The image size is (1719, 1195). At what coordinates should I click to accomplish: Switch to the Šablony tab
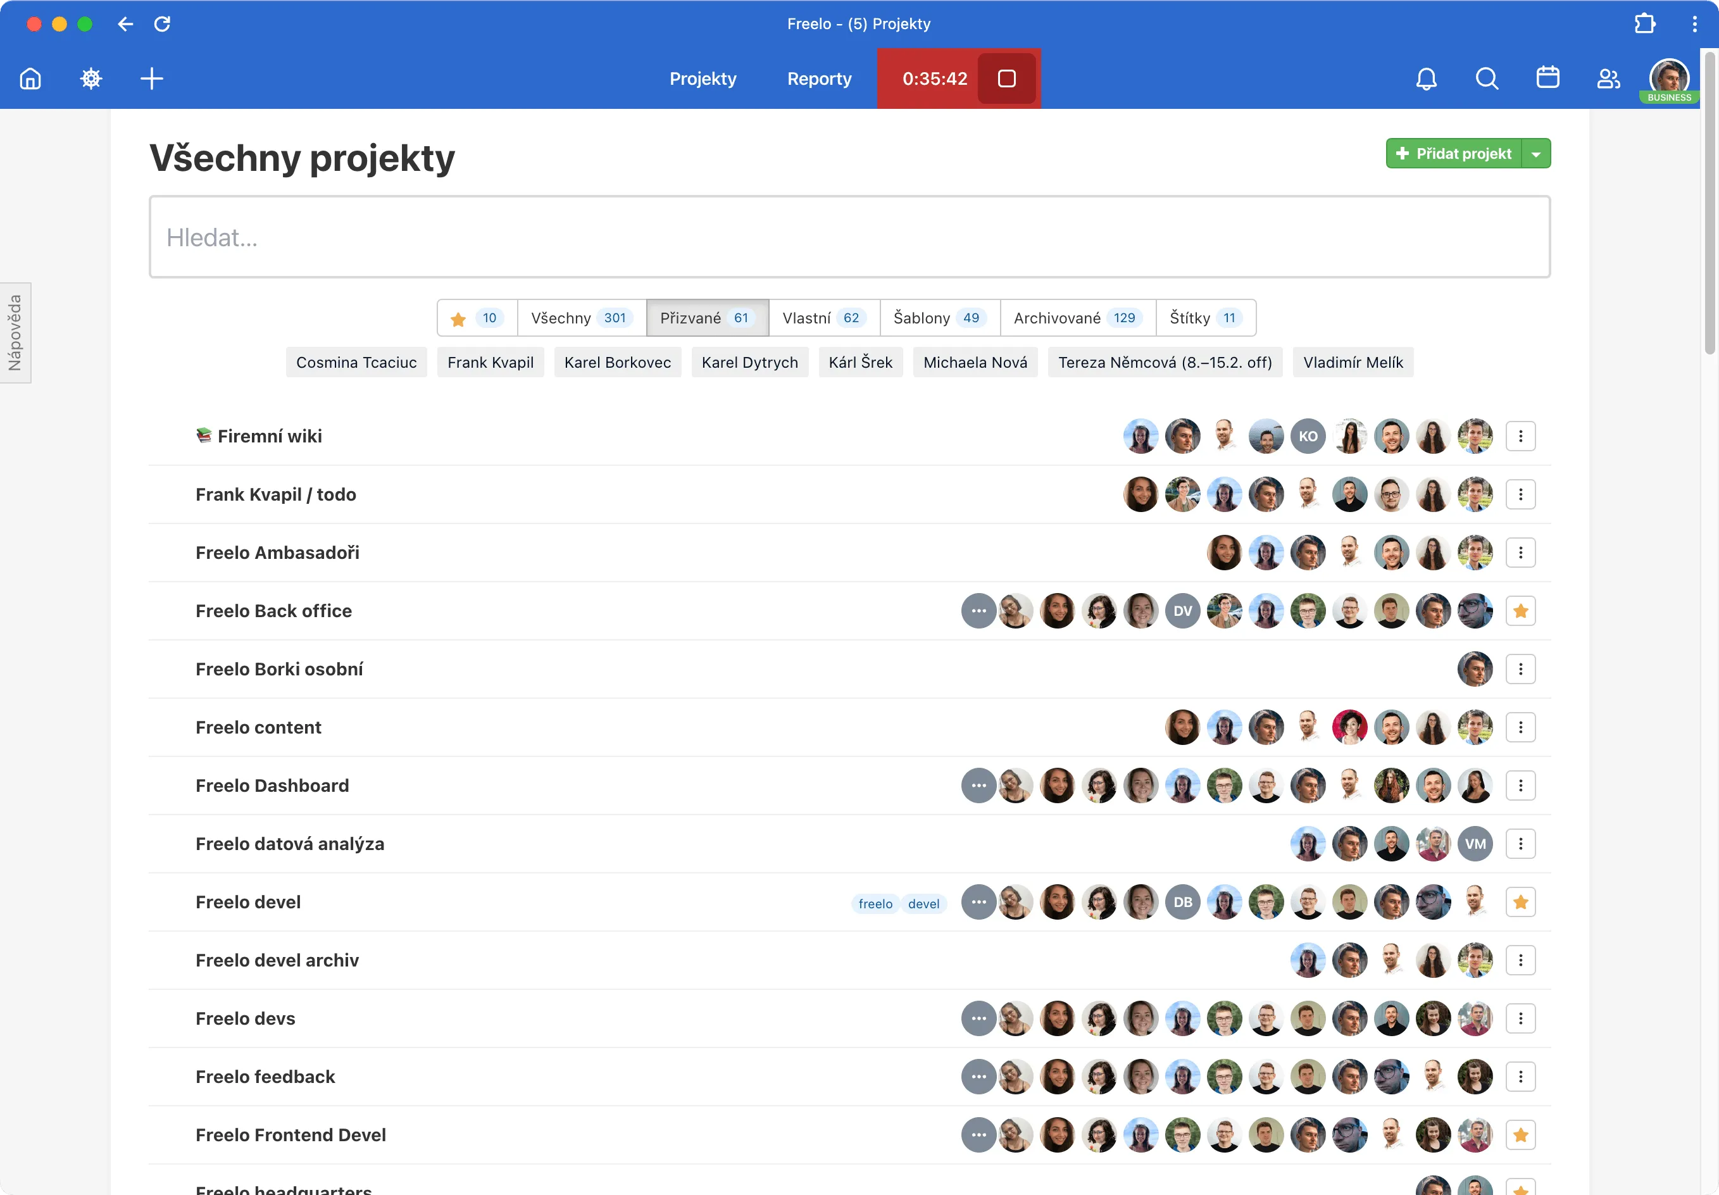[x=940, y=318]
